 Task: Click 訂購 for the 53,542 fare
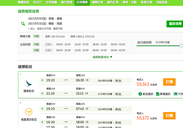(169, 82)
